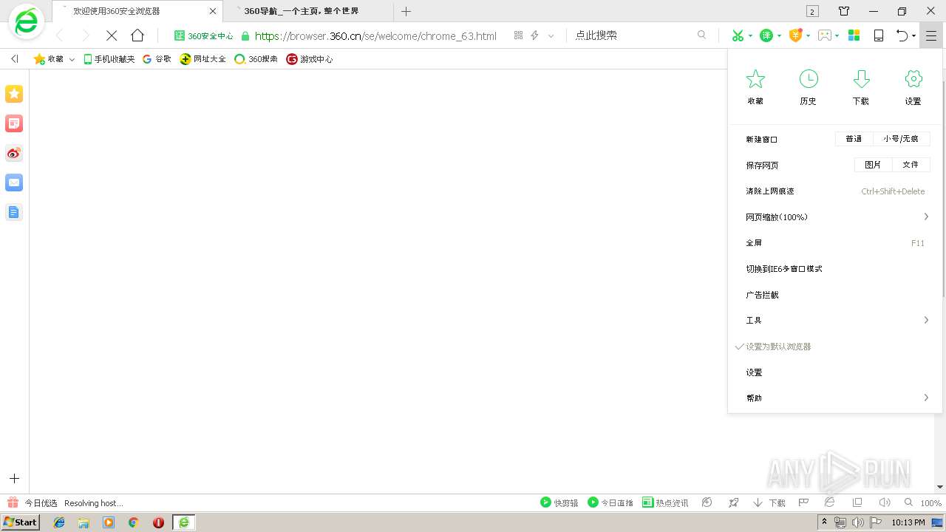This screenshot has width=946, height=532.
Task: Stop loading with the X button
Action: coord(112,35)
